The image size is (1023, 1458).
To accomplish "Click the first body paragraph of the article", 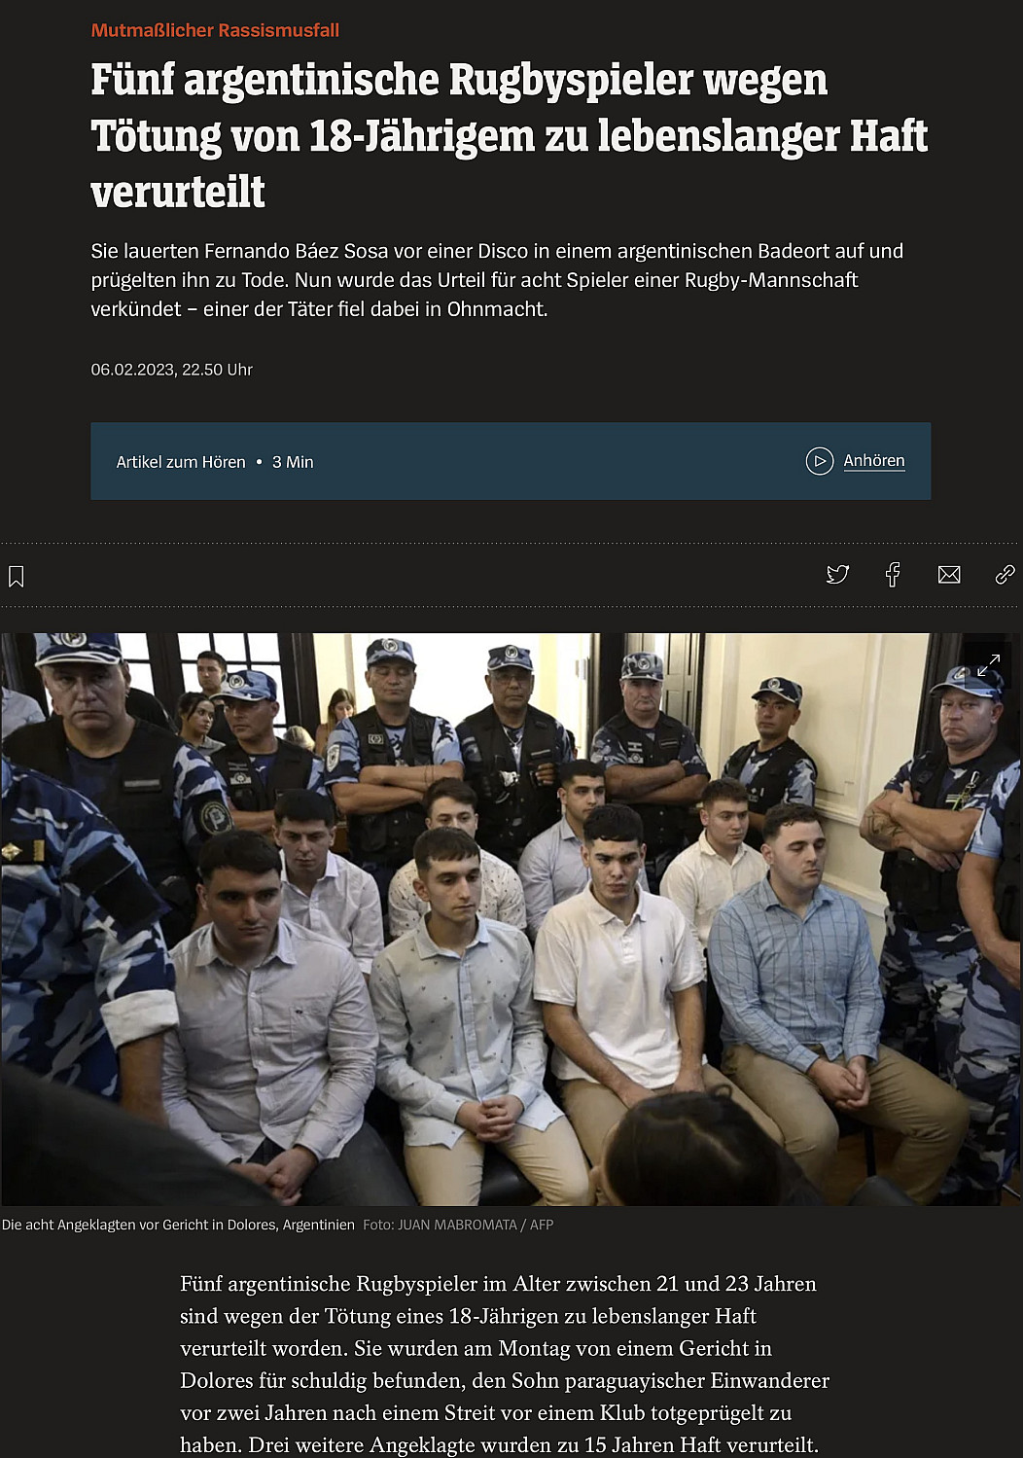I will coord(505,1364).
